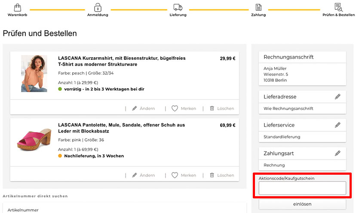The width and height of the screenshot is (356, 213).
Task: Click the LASCANA Pantolette product title
Action: coord(122,128)
